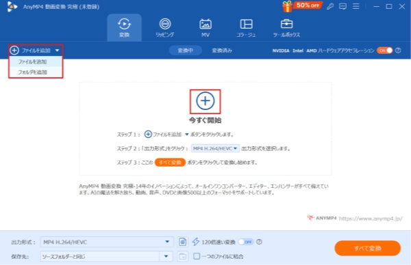Viewport: 411px width, 265px height.
Task: Click the 120倍速い変換 help question icon
Action: 259,242
